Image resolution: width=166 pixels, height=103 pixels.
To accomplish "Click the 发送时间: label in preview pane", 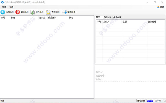I will tap(100, 76).
